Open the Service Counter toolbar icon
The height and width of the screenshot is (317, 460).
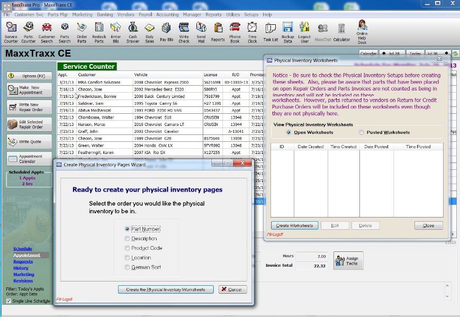coord(11,32)
